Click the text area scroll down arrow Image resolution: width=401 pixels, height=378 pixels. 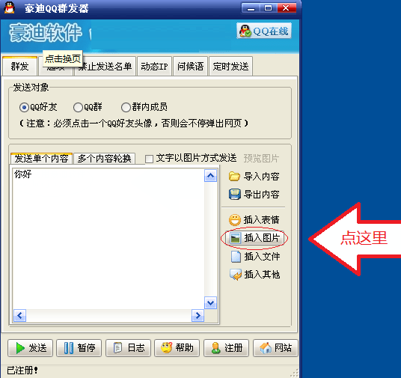[210, 302]
